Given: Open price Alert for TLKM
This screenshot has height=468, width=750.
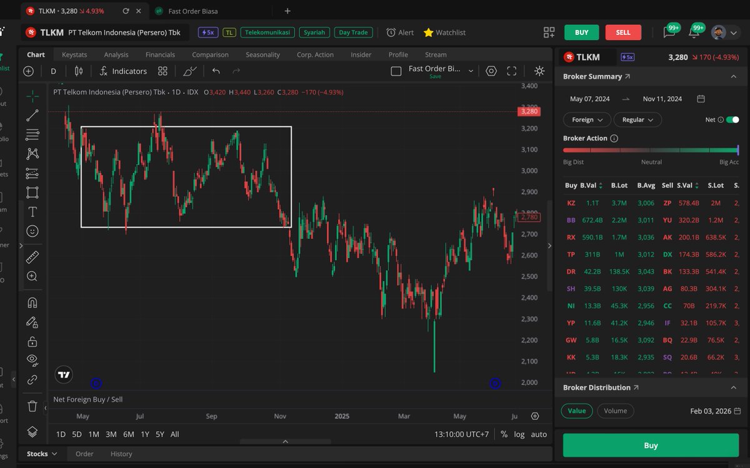Looking at the screenshot, I should pyautogui.click(x=400, y=32).
